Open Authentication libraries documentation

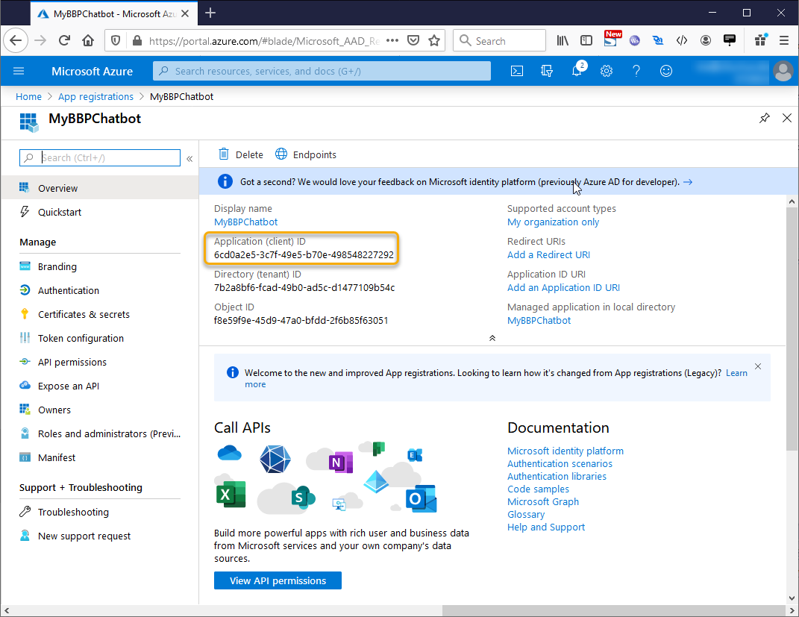pos(557,477)
